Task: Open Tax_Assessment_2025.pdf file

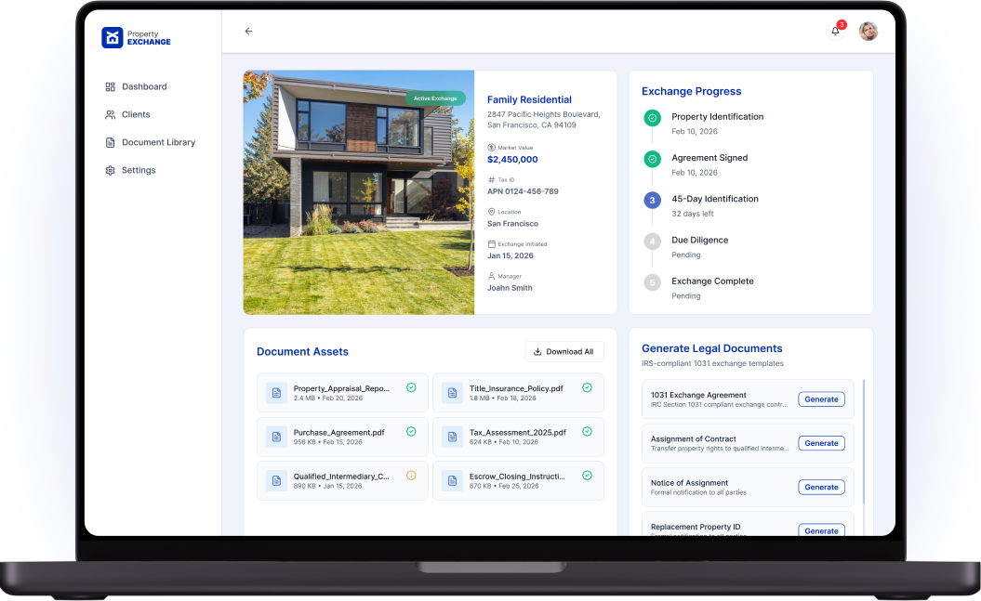Action: pyautogui.click(x=518, y=437)
